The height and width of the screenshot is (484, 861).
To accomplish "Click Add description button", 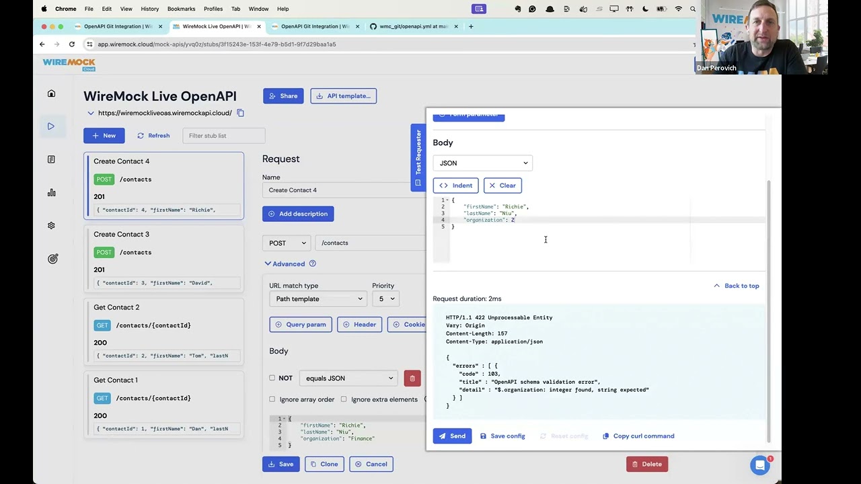I will pos(298,214).
